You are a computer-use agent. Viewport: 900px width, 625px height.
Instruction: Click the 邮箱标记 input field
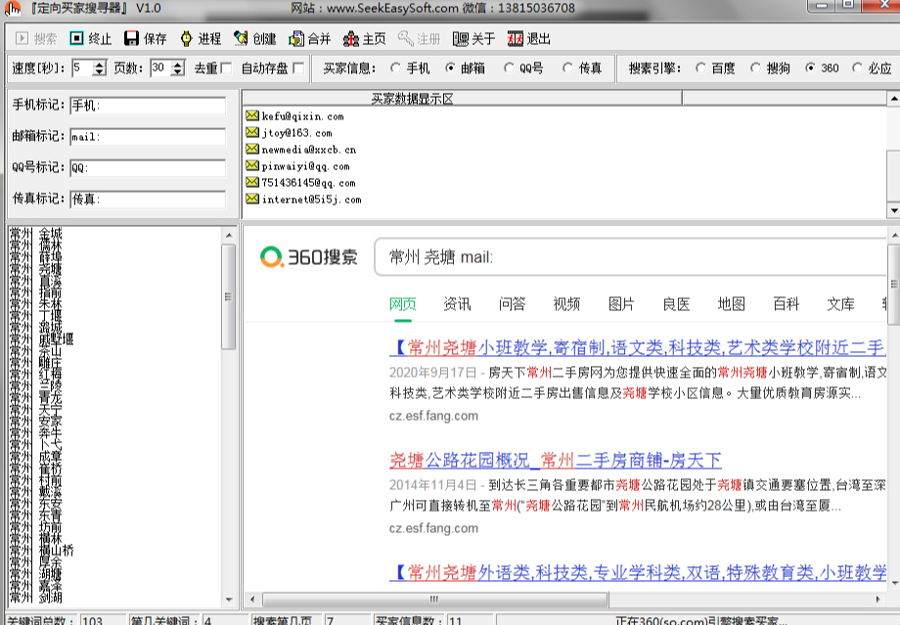tap(147, 136)
